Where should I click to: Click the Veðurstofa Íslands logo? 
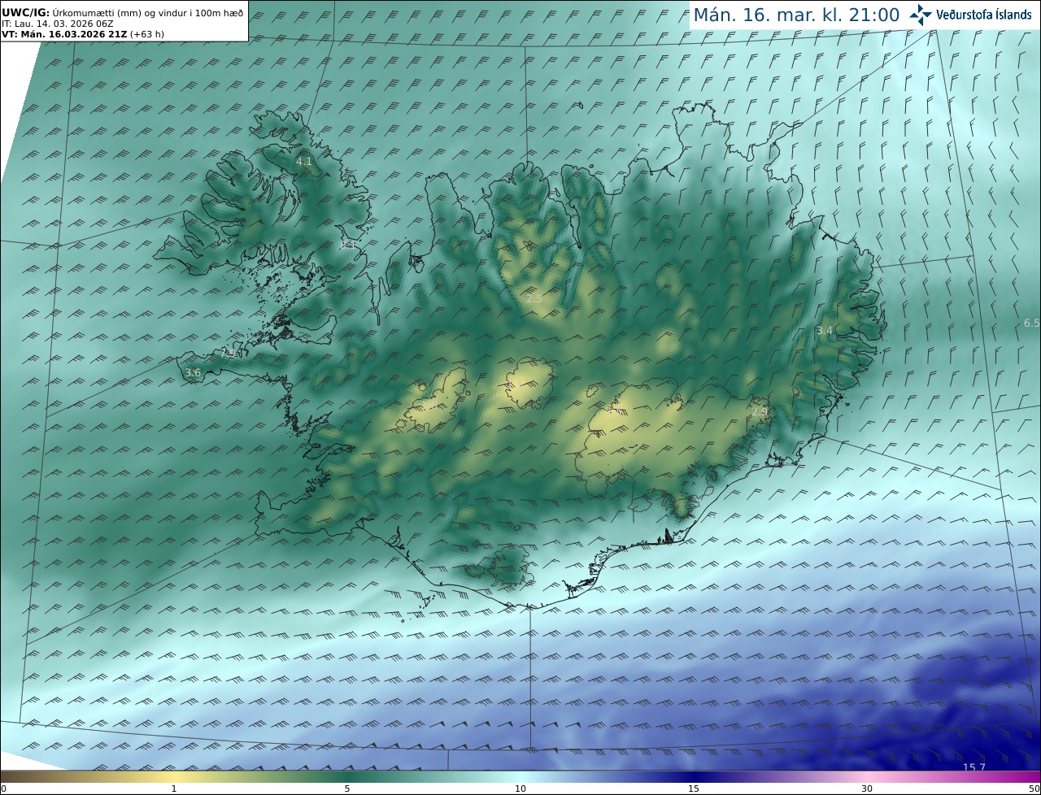(969, 15)
